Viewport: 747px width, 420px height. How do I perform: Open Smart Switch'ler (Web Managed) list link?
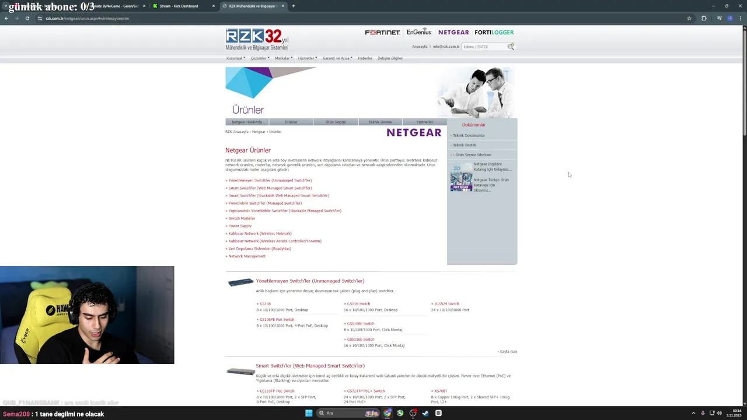point(269,188)
